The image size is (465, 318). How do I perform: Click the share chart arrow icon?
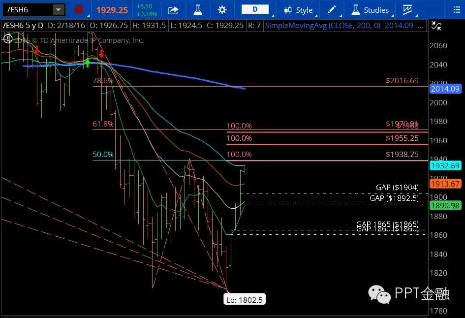click(173, 10)
